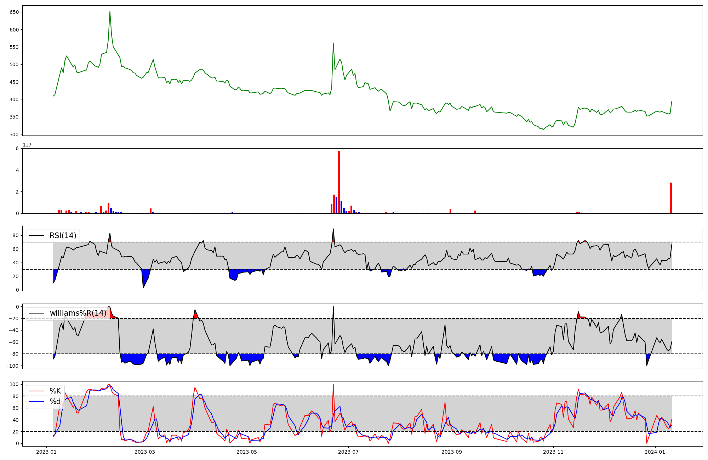The image size is (708, 460).
Task: Click the williams%R(14) legend label
Action: 78,313
